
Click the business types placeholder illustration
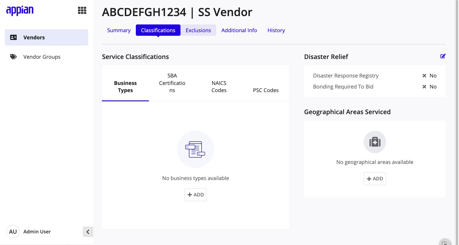tap(195, 149)
